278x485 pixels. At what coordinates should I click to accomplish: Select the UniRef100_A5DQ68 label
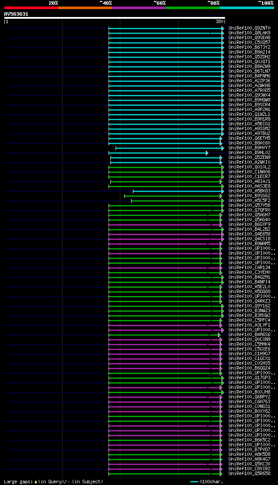250,292
